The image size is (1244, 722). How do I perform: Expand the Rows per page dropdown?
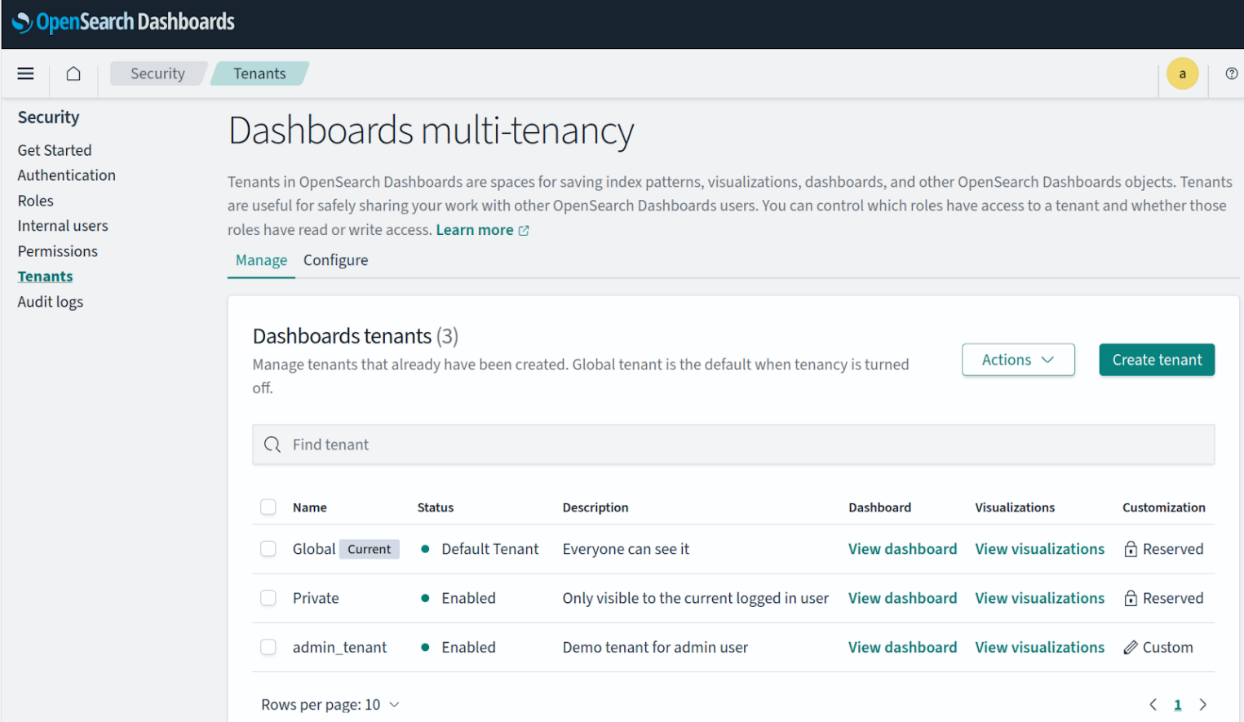click(330, 704)
